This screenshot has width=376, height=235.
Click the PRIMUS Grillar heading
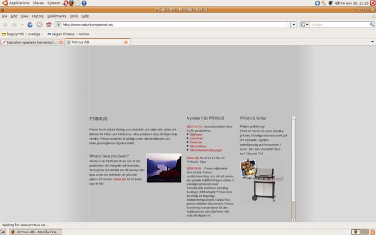[x=253, y=118]
